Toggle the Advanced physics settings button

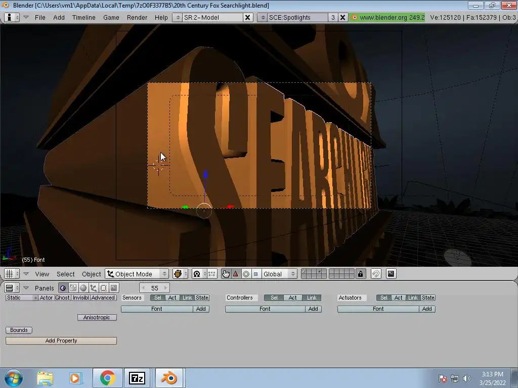(103, 298)
